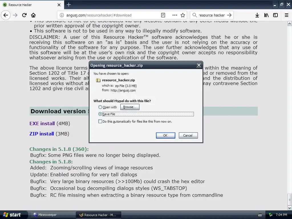Click the on-screen keyboard tray icon

(260, 215)
